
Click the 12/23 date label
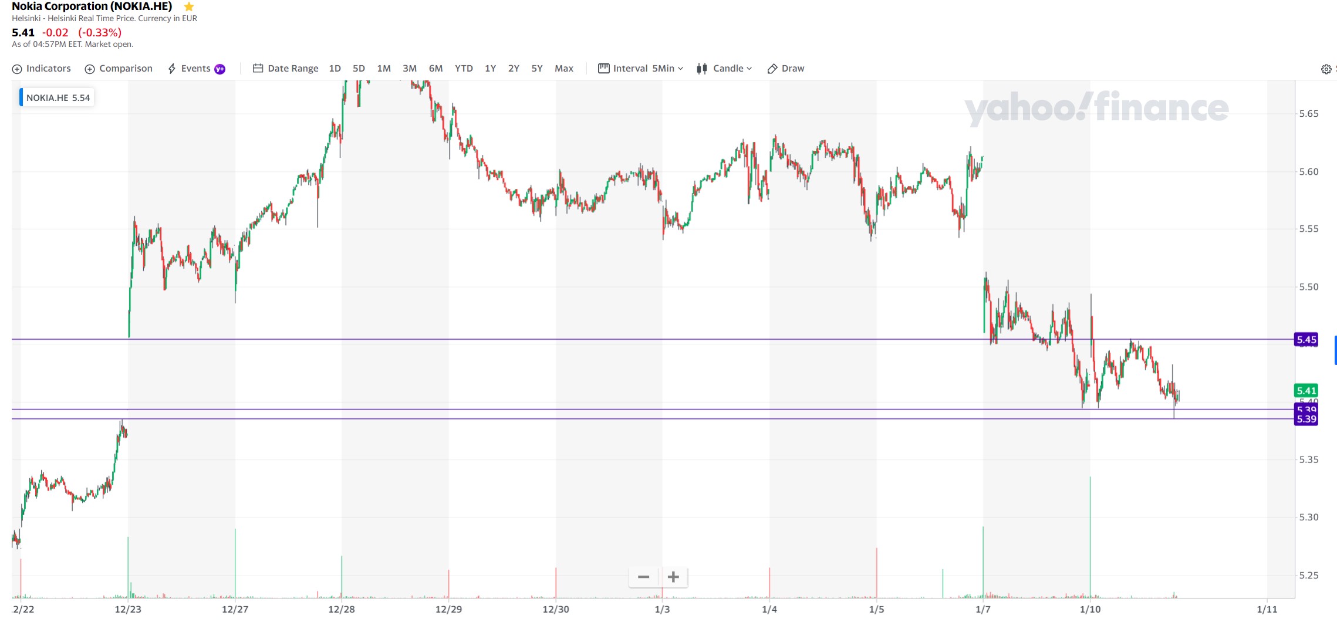pos(128,609)
